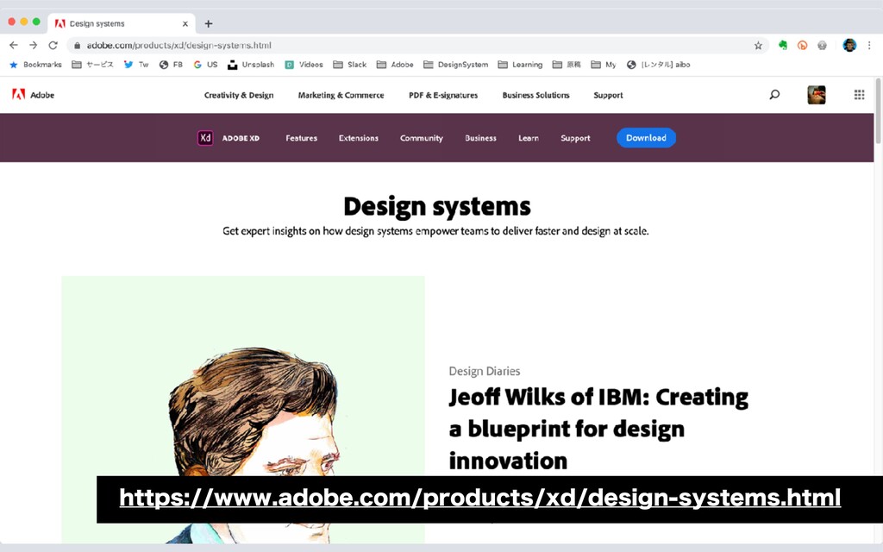Viewport: 883px width, 552px height.
Task: Go forward with the browser forward arrow
Action: click(x=34, y=45)
